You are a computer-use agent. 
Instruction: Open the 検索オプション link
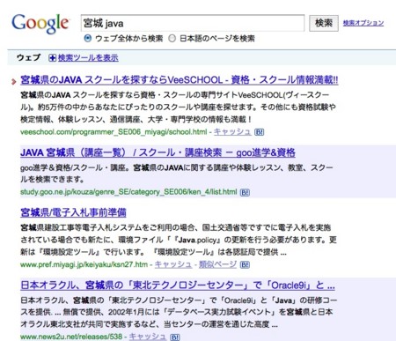(363, 23)
